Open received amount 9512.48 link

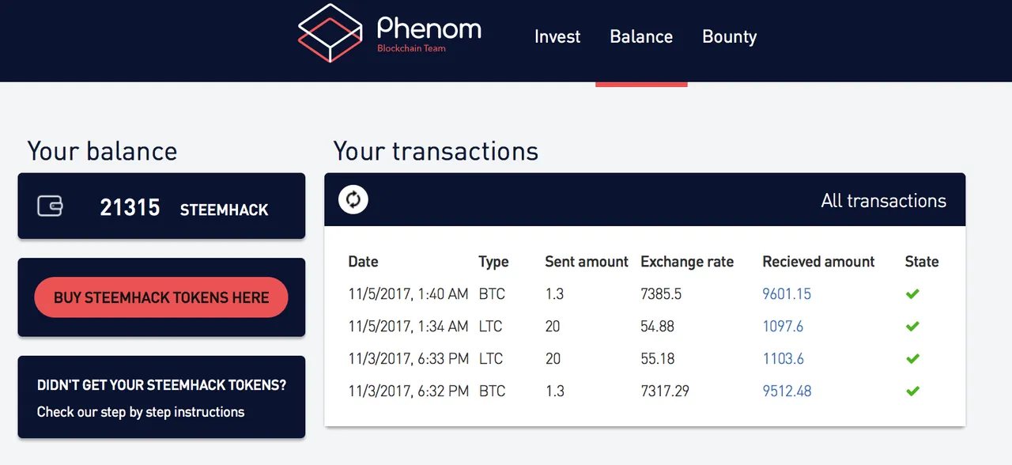787,391
